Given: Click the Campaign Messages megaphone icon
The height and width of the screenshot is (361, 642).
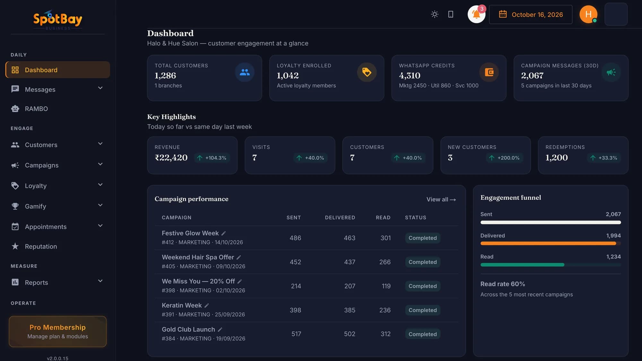Looking at the screenshot, I should [611, 72].
